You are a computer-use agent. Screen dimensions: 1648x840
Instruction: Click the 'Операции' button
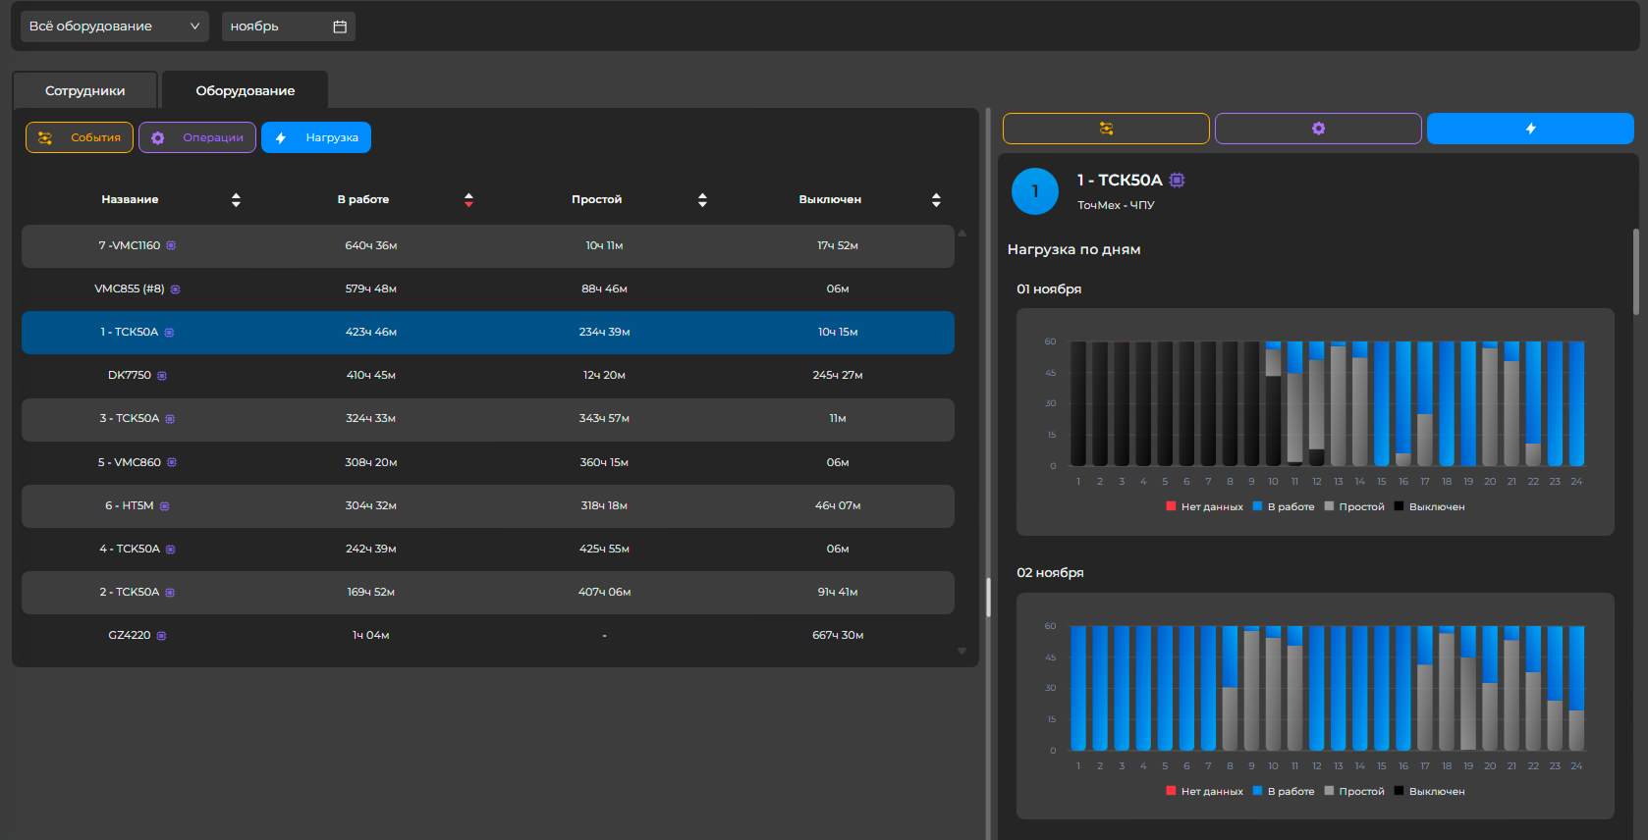pyautogui.click(x=197, y=137)
